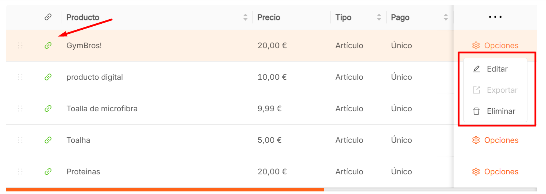
Task: Select Eliminar in the dropdown menu
Action: click(500, 111)
